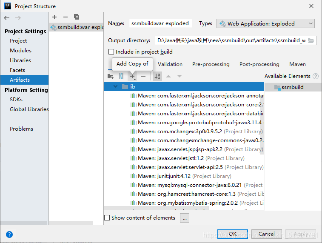This screenshot has height=243, width=322.
Task: Click the Cancel button
Action: pos(267,234)
